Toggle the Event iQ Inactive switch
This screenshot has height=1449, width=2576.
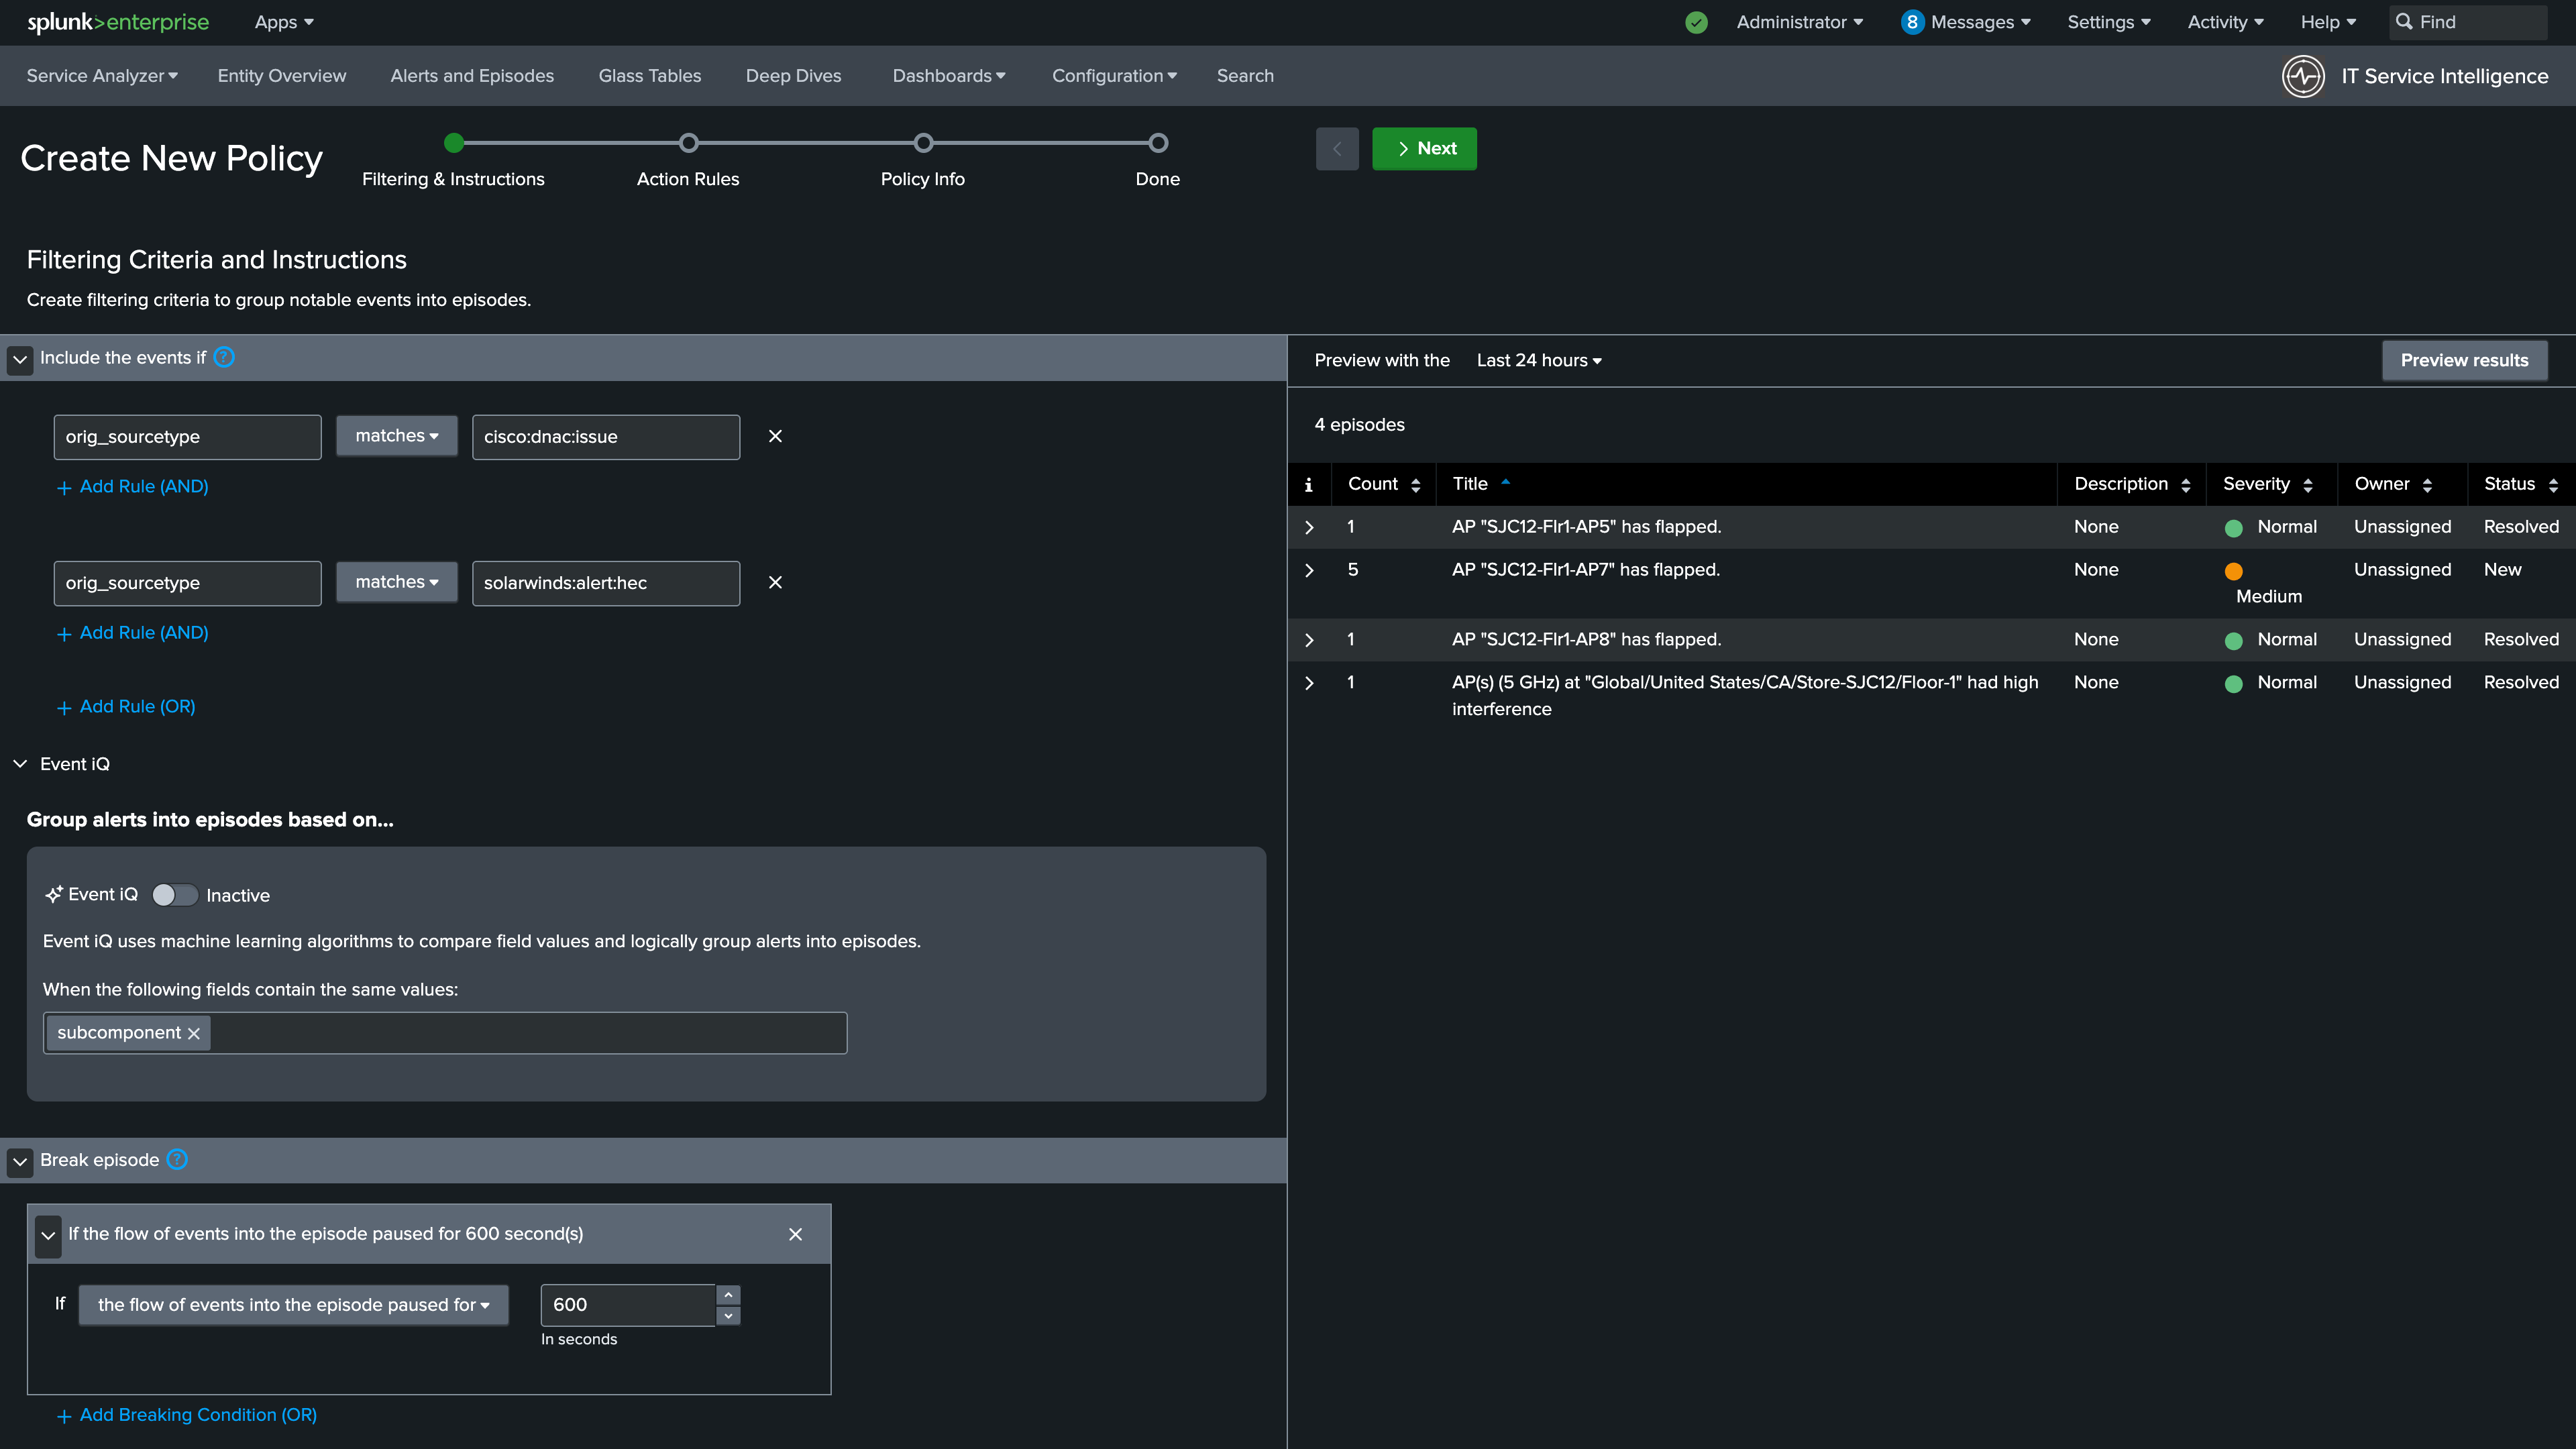click(174, 895)
